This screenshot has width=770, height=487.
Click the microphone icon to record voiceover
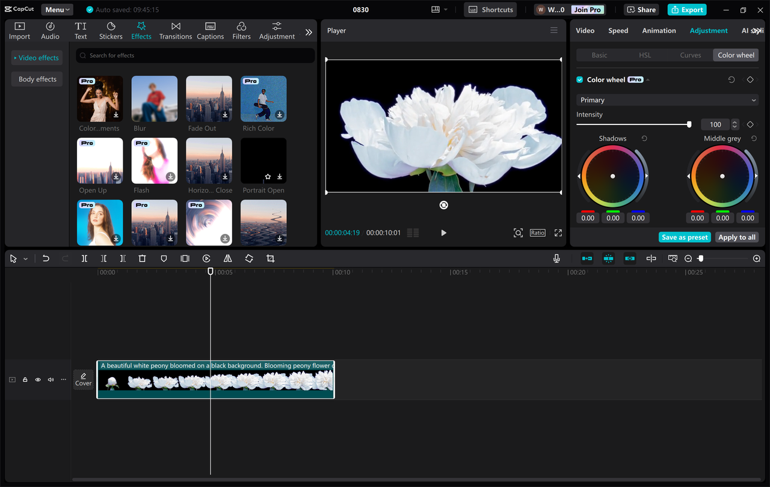tap(556, 258)
